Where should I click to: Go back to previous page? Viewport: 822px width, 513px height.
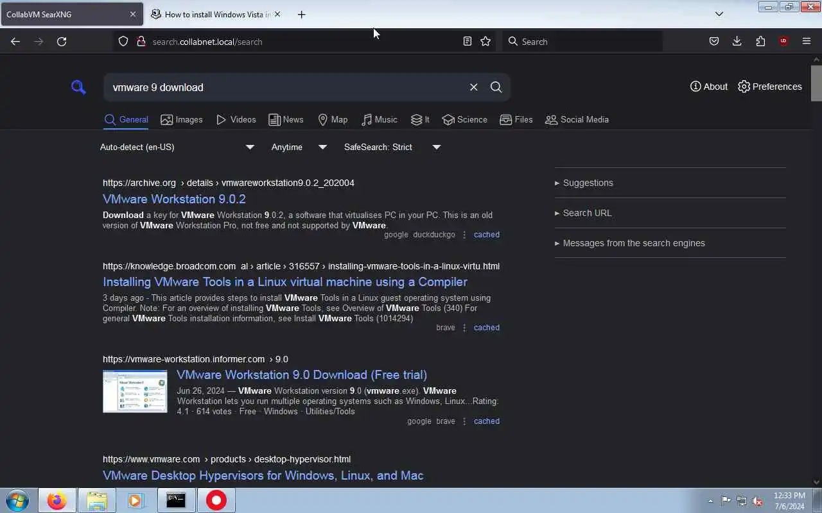pyautogui.click(x=15, y=41)
